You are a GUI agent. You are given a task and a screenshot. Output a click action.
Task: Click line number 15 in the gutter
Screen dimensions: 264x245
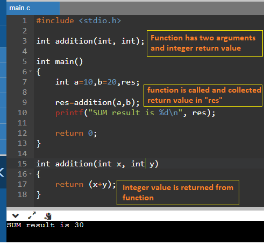[x=23, y=164]
